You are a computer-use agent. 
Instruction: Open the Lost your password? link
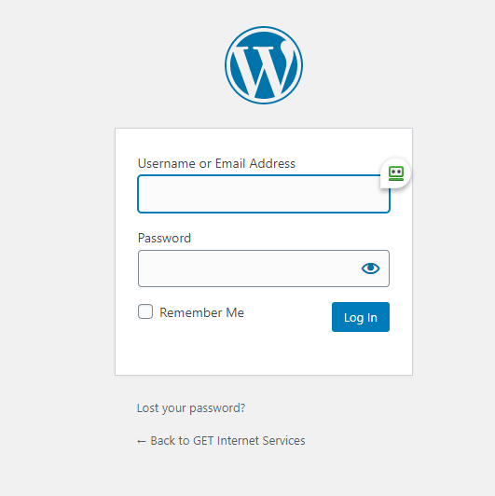click(x=191, y=408)
